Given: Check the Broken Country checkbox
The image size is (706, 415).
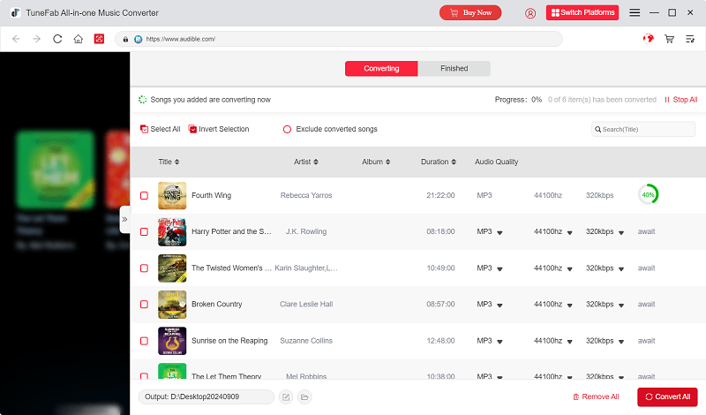Looking at the screenshot, I should tap(144, 305).
